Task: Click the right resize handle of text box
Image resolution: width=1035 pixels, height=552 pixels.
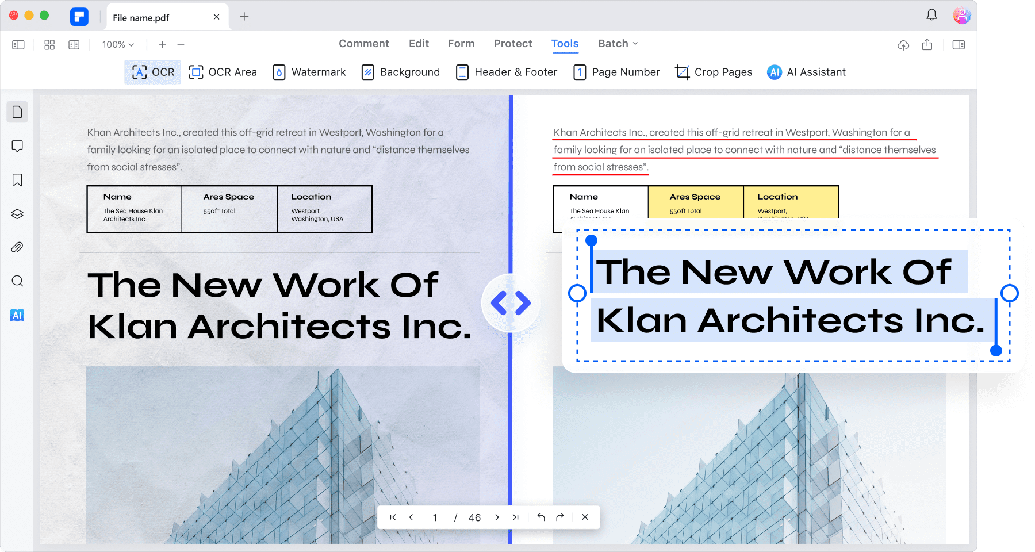Action: coord(1010,293)
